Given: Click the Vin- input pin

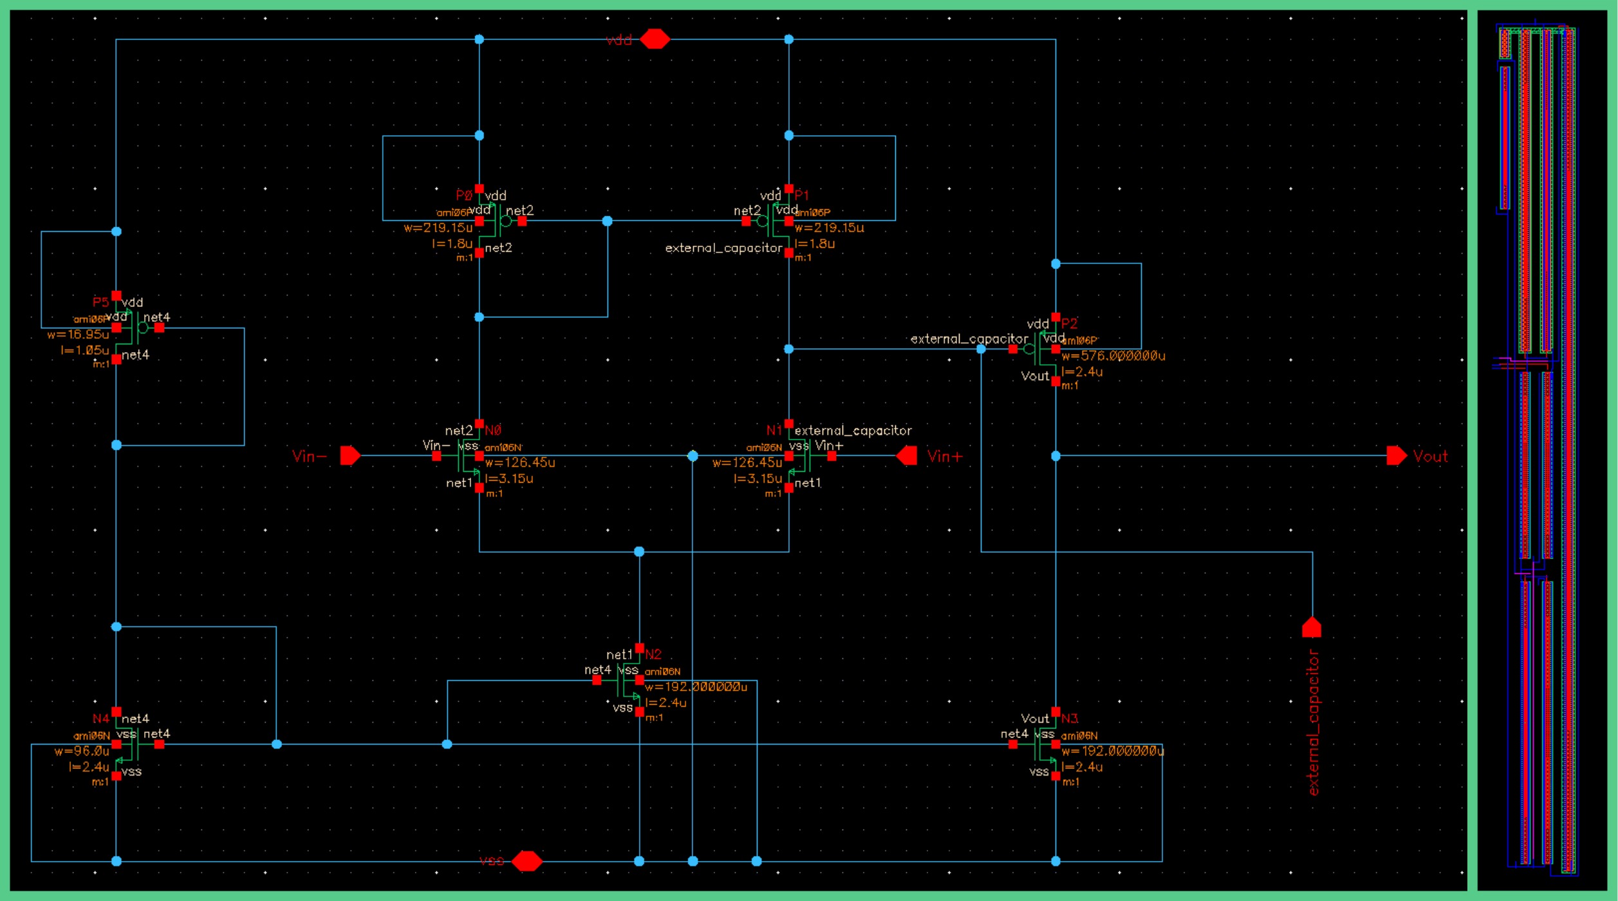Looking at the screenshot, I should pos(351,456).
